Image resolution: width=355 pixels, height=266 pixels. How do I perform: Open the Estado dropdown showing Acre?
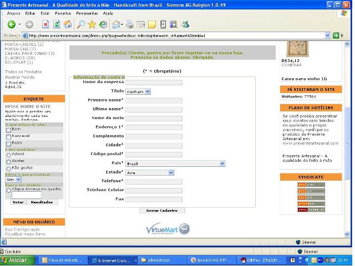(x=150, y=172)
